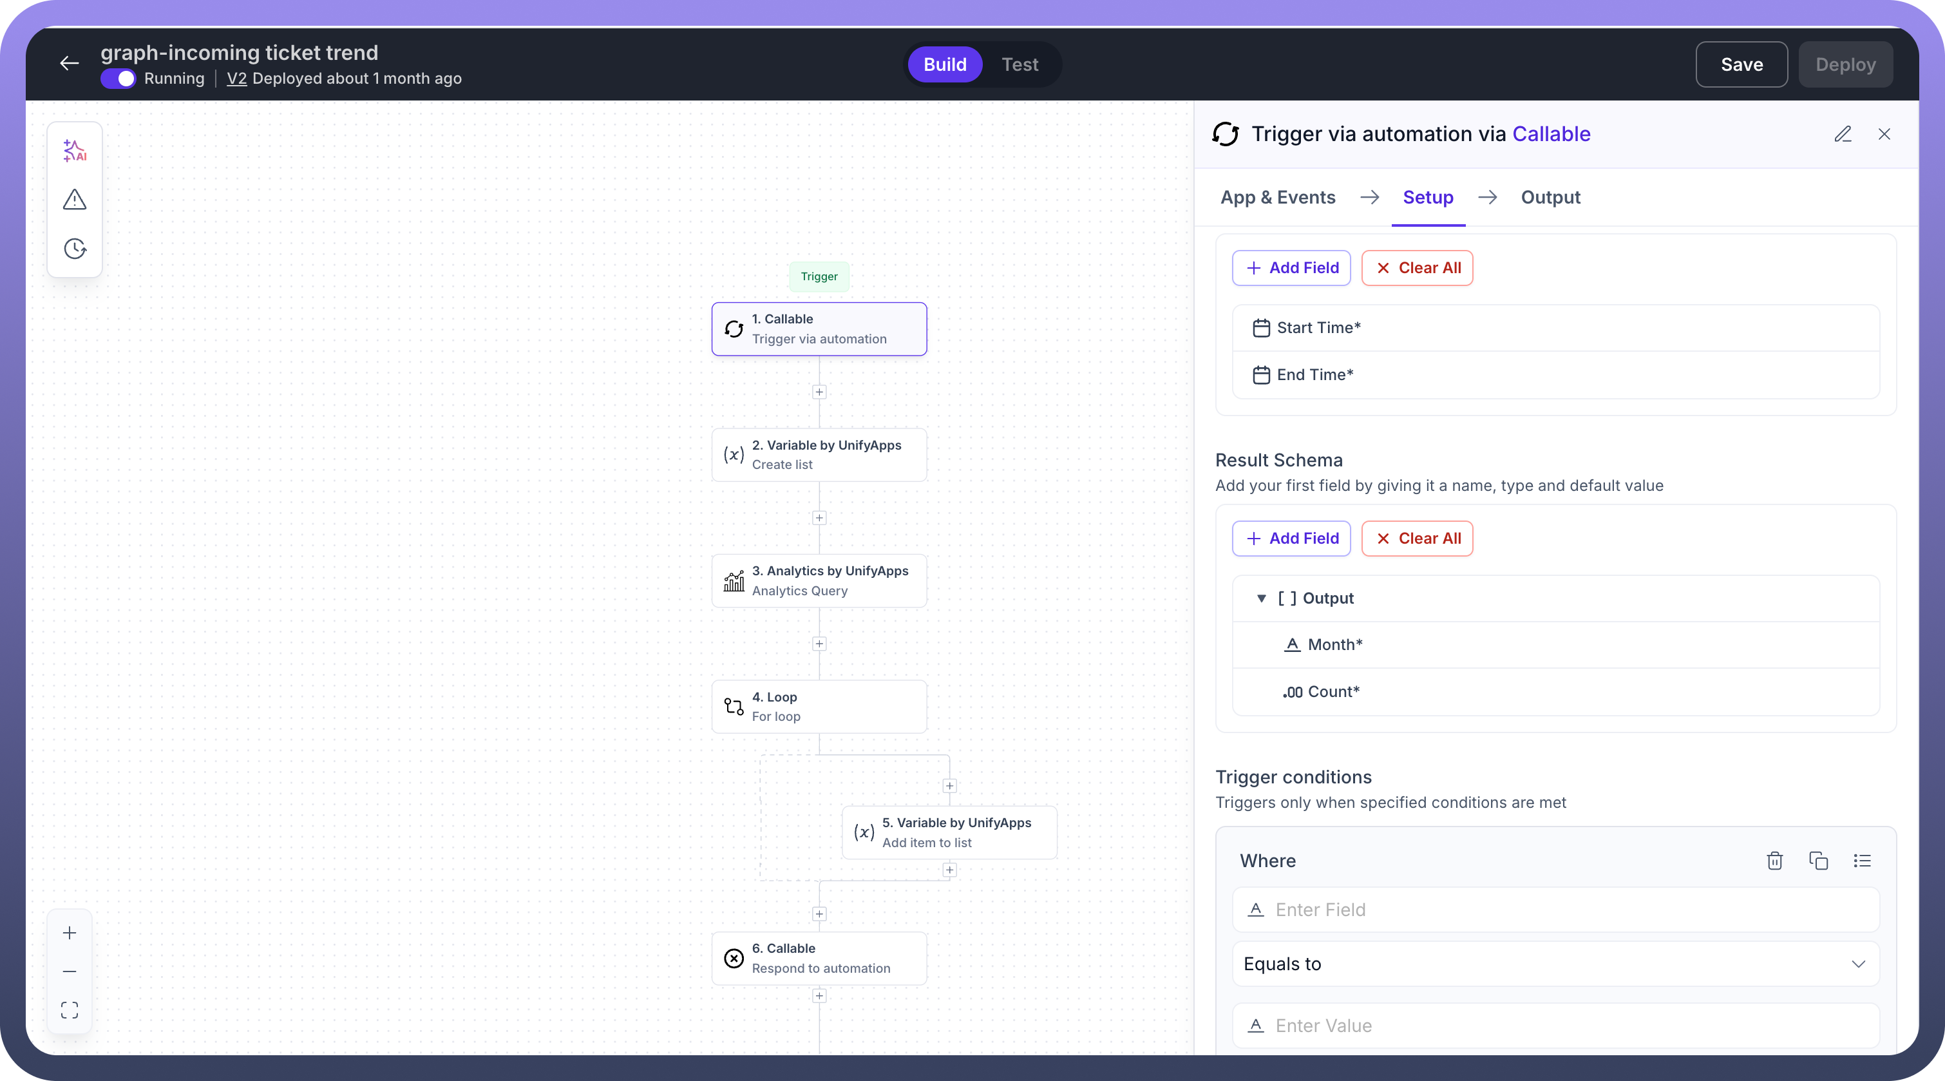Screen dimensions: 1945x1081
Task: Click the warning triangle icon in sidebar
Action: (x=75, y=200)
